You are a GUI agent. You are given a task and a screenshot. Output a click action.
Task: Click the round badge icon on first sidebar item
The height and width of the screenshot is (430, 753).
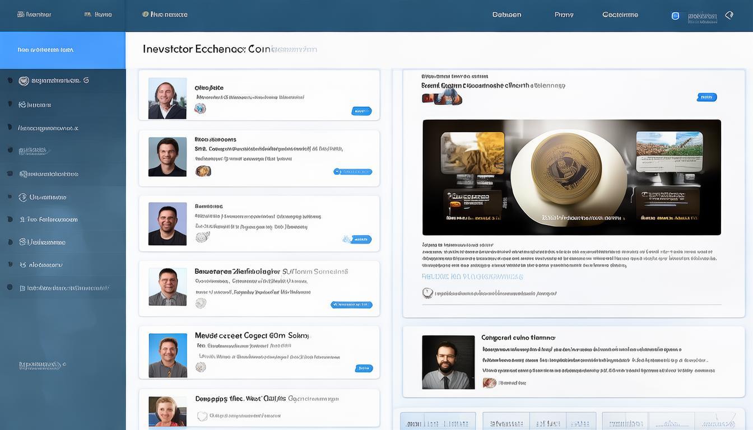click(x=24, y=81)
